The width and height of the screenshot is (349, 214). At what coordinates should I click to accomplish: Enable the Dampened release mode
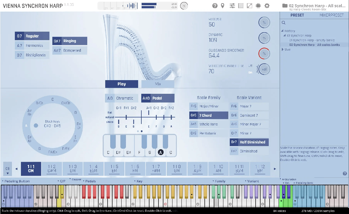tap(70, 51)
